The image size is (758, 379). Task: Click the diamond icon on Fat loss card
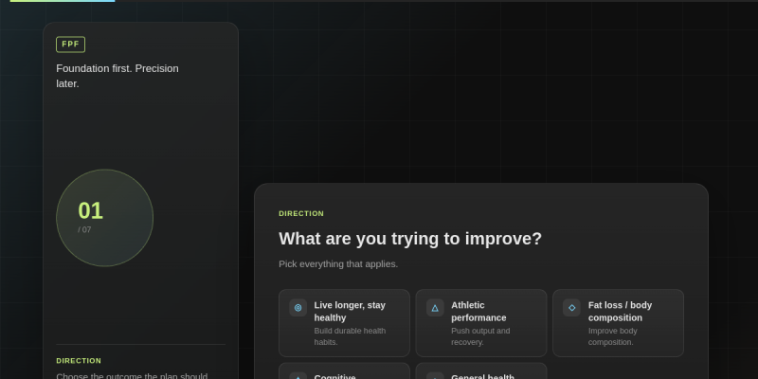pos(572,308)
